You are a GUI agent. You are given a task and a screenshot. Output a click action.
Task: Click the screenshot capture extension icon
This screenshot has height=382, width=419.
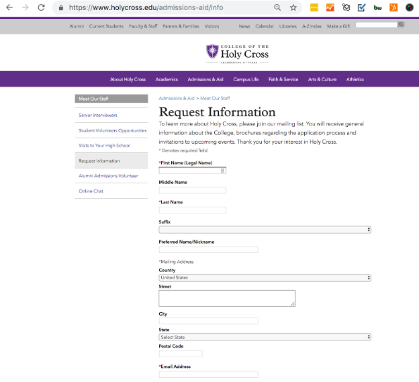[346, 7]
